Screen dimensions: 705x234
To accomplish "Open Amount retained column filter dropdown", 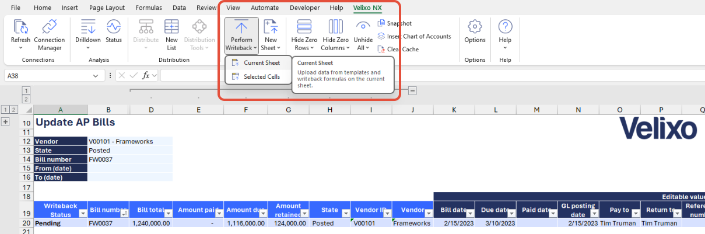I will [304, 214].
